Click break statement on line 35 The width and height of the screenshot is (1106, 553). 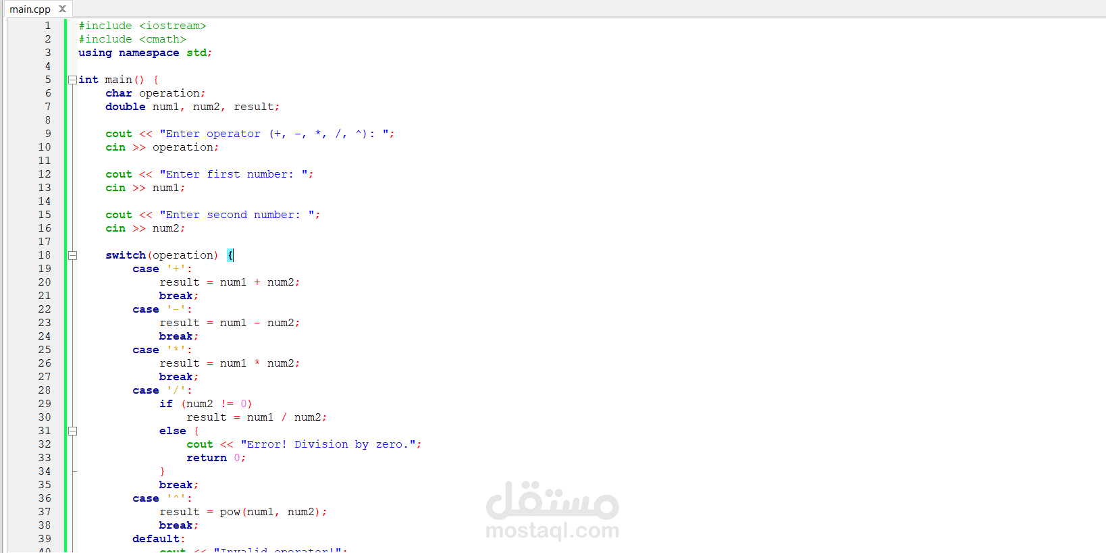[179, 485]
